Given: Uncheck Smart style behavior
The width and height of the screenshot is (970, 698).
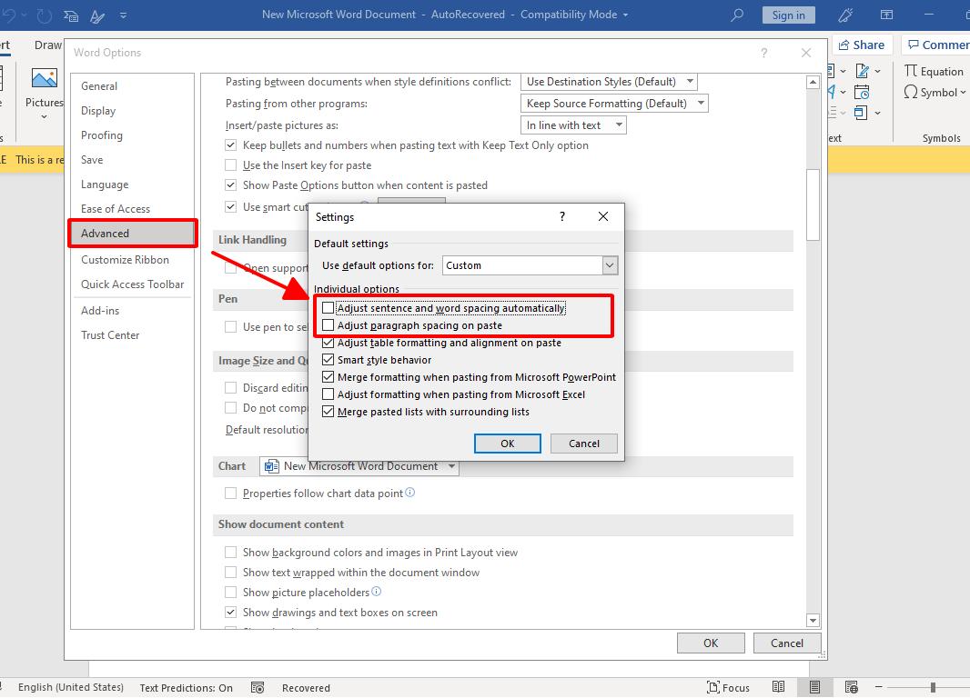Looking at the screenshot, I should point(328,360).
